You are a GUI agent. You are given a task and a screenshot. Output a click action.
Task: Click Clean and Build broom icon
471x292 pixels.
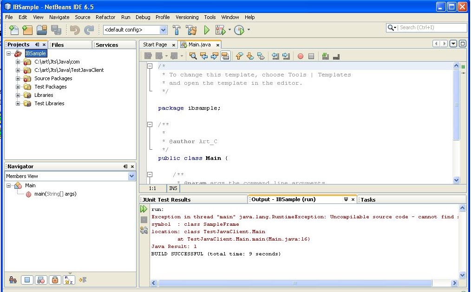(x=191, y=30)
